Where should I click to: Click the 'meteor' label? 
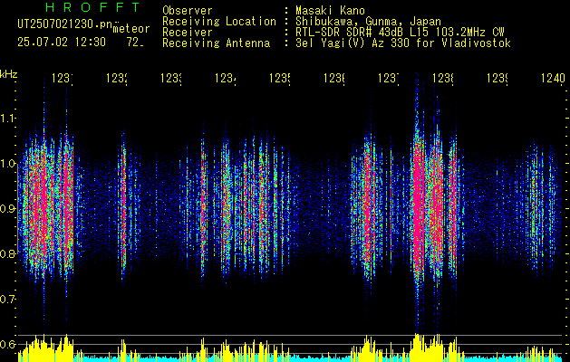pyautogui.click(x=131, y=29)
